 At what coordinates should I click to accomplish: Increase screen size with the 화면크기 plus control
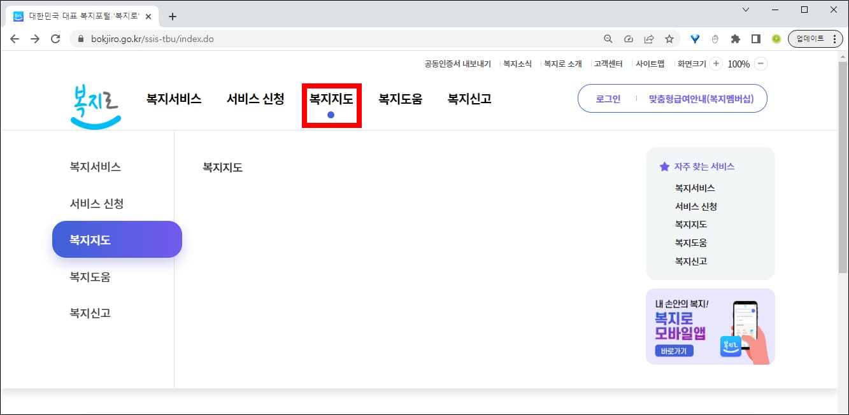pyautogui.click(x=717, y=64)
